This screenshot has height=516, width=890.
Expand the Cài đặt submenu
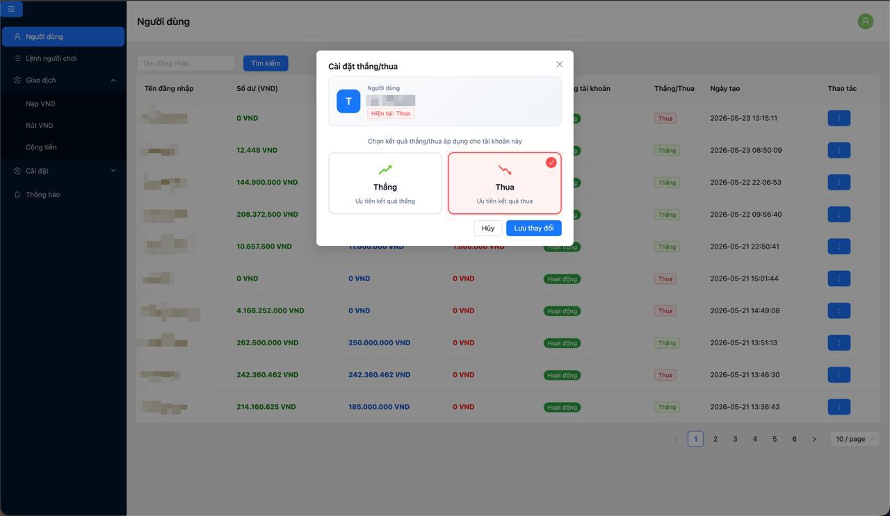click(x=63, y=171)
